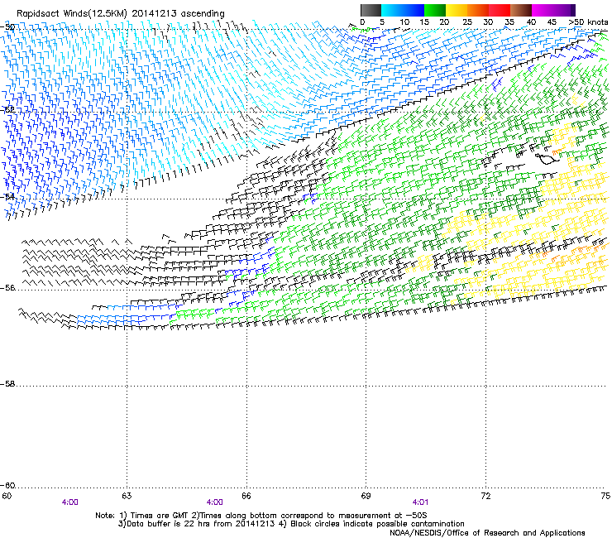This screenshot has height=538, width=612.
Task: Select the '69' longitude axis label
Action: coord(366,496)
